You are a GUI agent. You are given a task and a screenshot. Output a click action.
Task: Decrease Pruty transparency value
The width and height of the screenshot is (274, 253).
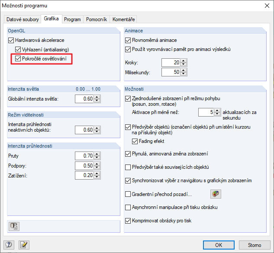[97, 157]
